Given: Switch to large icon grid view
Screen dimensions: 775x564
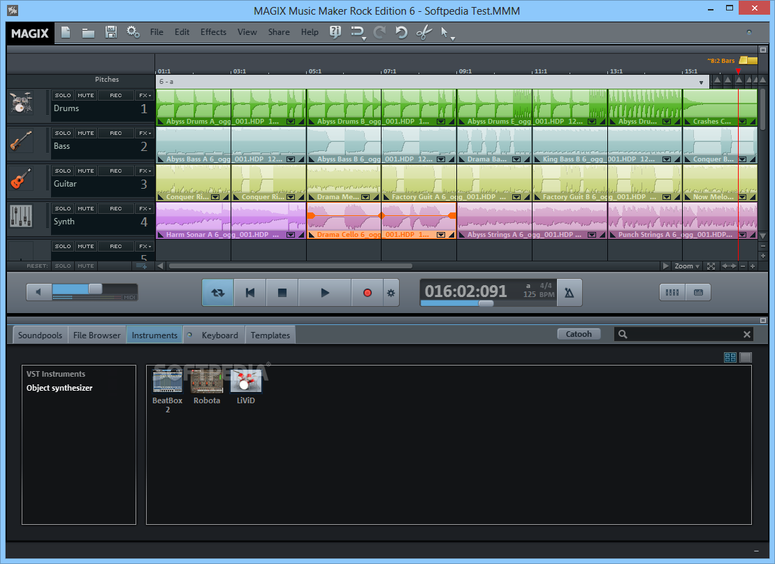Looking at the screenshot, I should [x=730, y=357].
